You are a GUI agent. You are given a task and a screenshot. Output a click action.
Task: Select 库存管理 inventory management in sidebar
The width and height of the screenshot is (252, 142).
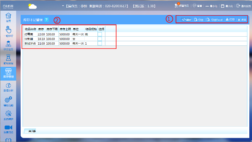coord(8,73)
